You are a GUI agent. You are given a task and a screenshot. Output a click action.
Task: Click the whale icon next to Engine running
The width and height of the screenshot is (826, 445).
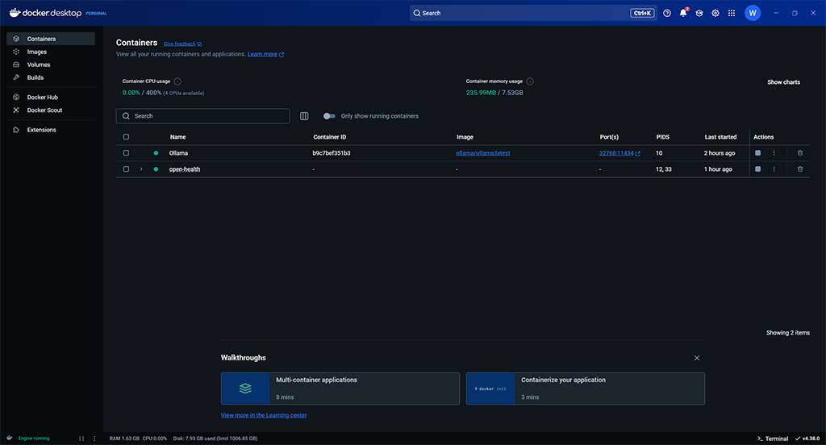[x=10, y=439]
